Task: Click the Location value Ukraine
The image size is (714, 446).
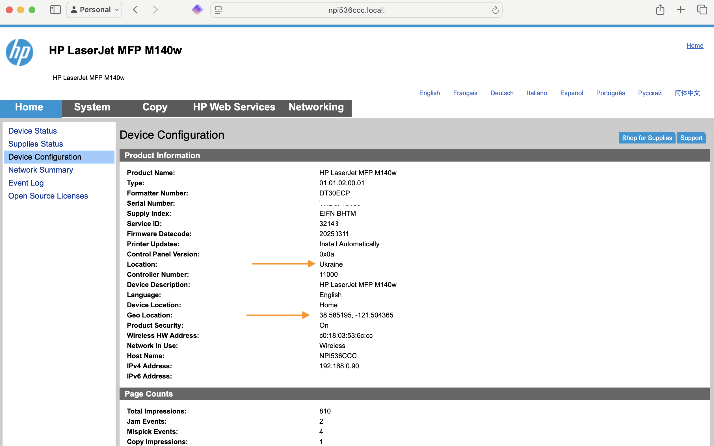Action: click(x=331, y=264)
